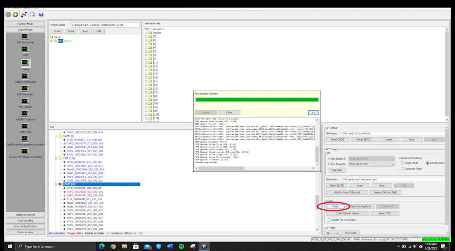Viewport: 455px width, 251px height.
Task: Click the Calculate button
Action: click(x=337, y=170)
